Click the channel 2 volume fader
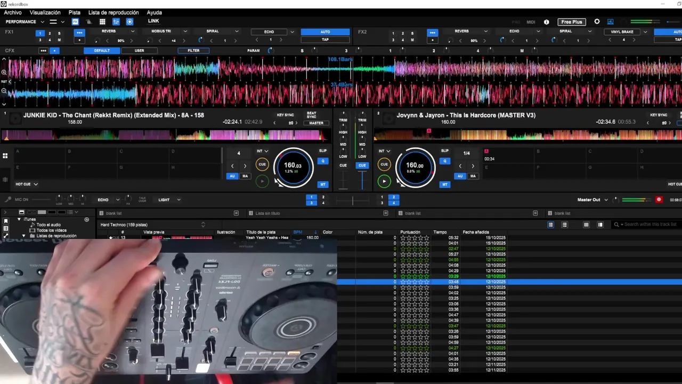The height and width of the screenshot is (384, 682). [362, 179]
